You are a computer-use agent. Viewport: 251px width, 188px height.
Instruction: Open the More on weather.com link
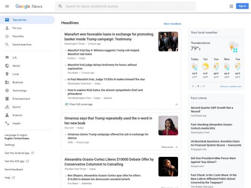coord(231,86)
